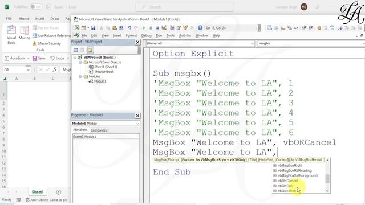Screen dimensions: 365x205
Task: Select vbOKOnly from the autocomplete list
Action: click(x=285, y=186)
